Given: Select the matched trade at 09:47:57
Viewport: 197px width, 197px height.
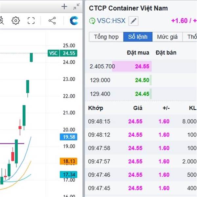Looking at the screenshot, I should [141, 161].
